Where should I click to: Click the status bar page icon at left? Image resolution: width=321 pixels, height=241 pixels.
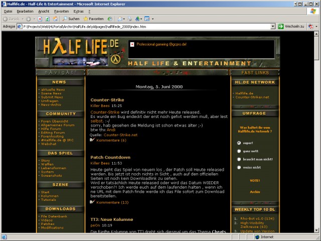pyautogui.click(x=5, y=237)
